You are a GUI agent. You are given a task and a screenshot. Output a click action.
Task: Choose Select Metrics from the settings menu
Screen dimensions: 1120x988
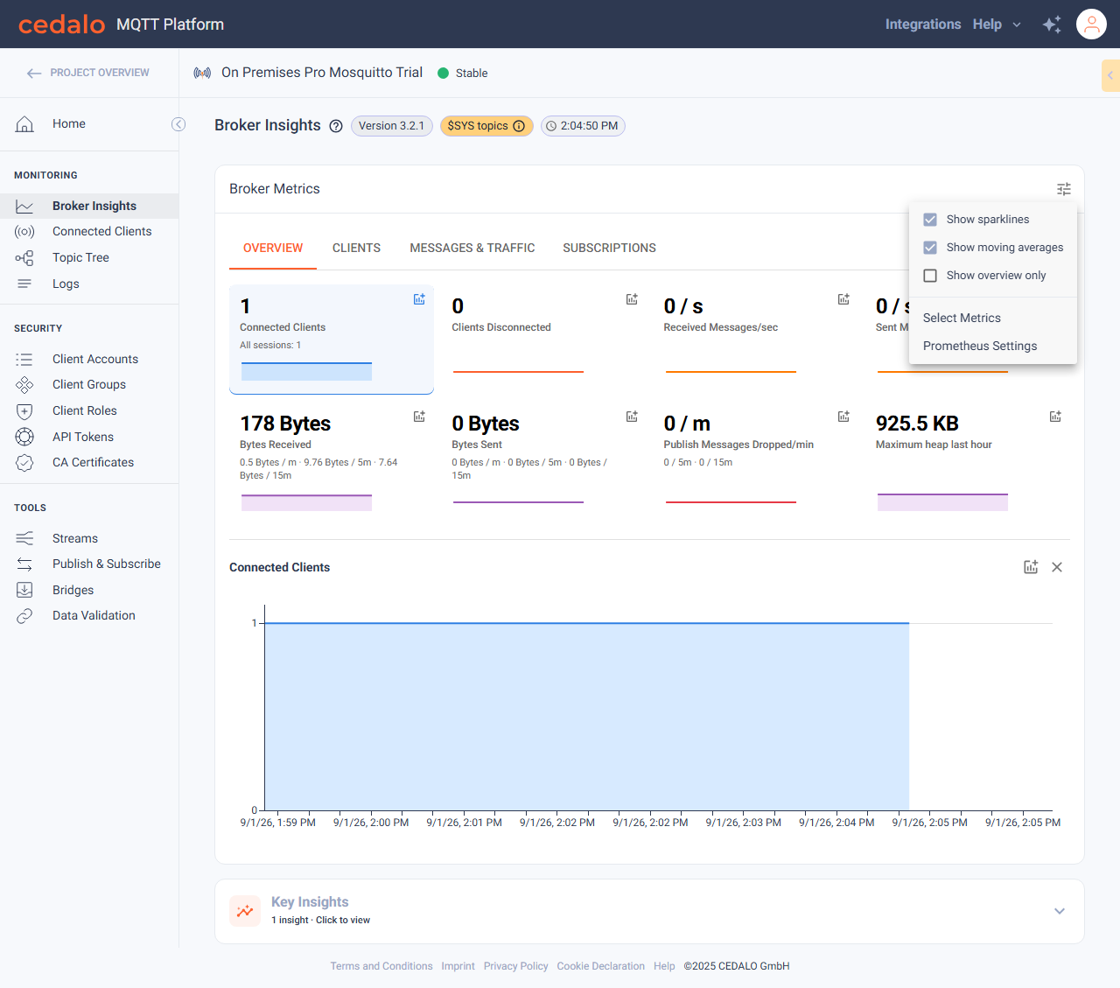pos(993,319)
